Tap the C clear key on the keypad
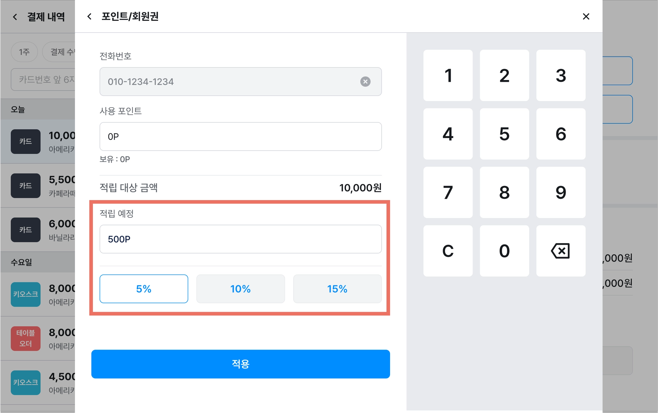This screenshot has height=413, width=658. (448, 250)
